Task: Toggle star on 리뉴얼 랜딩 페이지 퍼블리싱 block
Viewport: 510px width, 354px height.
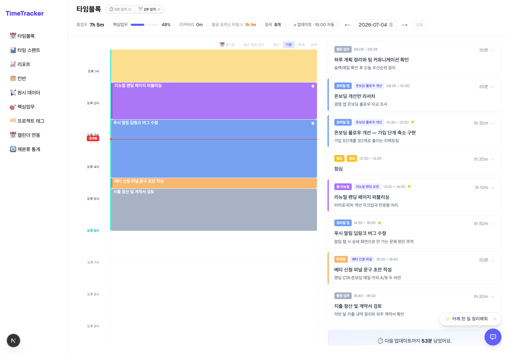Action: click(x=313, y=86)
